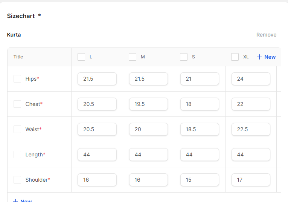
Task: Select the Waist field for size XL
Action: pyautogui.click(x=251, y=129)
